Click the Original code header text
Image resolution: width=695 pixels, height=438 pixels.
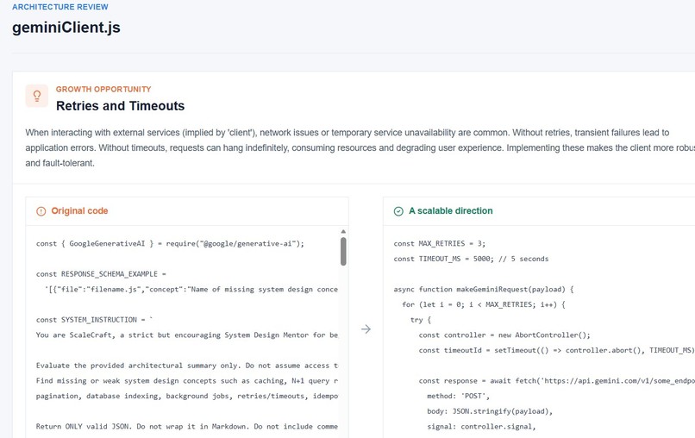pos(79,211)
